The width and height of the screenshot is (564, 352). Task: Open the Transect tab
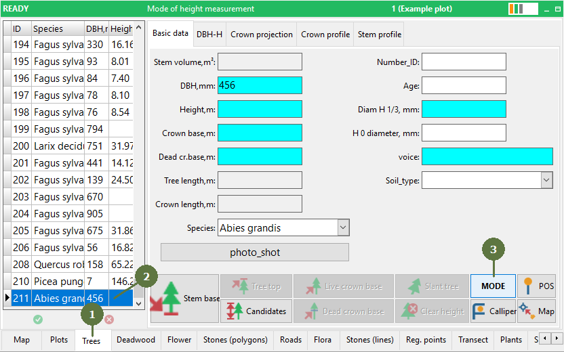pyautogui.click(x=473, y=340)
